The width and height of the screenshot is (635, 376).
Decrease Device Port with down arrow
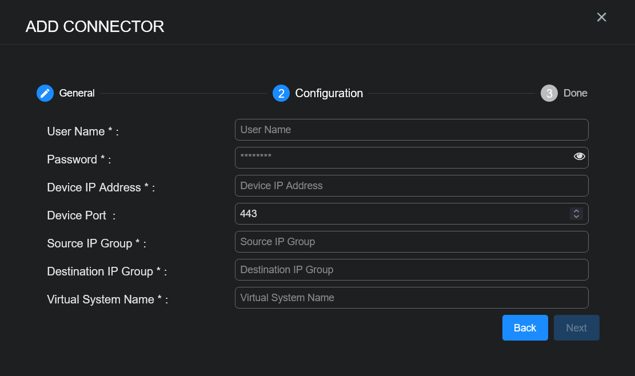(576, 217)
